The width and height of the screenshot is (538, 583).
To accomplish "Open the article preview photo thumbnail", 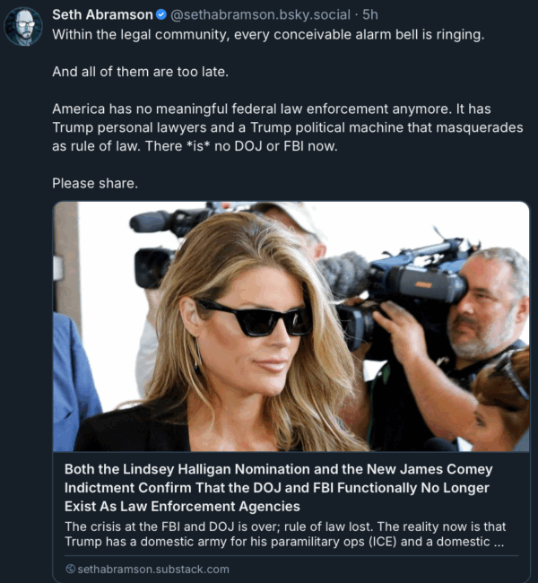I will [291, 326].
